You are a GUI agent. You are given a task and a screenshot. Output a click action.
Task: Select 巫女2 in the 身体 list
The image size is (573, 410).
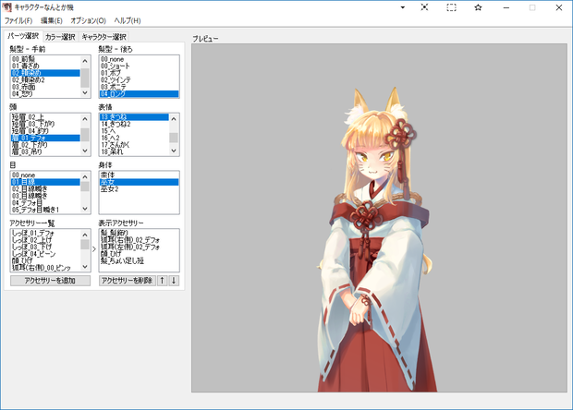[x=139, y=189]
